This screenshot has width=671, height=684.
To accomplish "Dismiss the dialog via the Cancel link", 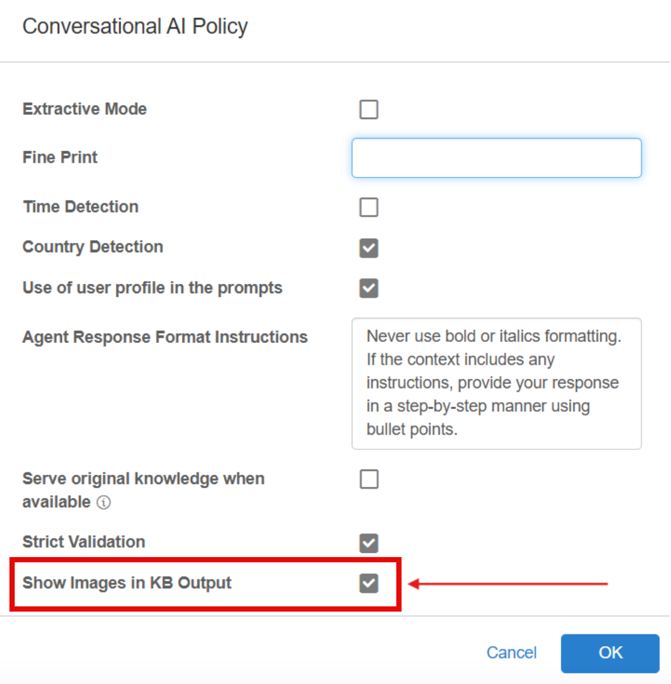I will click(512, 653).
